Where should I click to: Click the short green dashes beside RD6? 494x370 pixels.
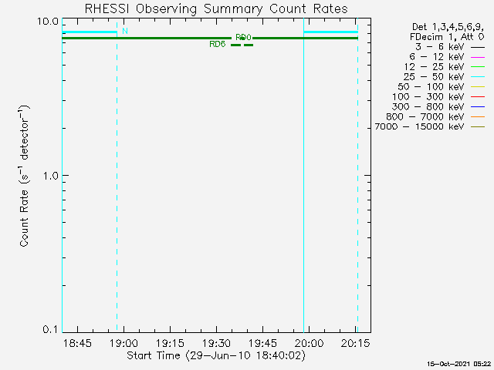point(242,45)
